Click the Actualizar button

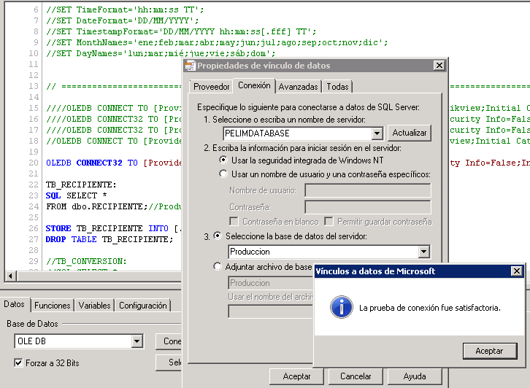pyautogui.click(x=410, y=133)
